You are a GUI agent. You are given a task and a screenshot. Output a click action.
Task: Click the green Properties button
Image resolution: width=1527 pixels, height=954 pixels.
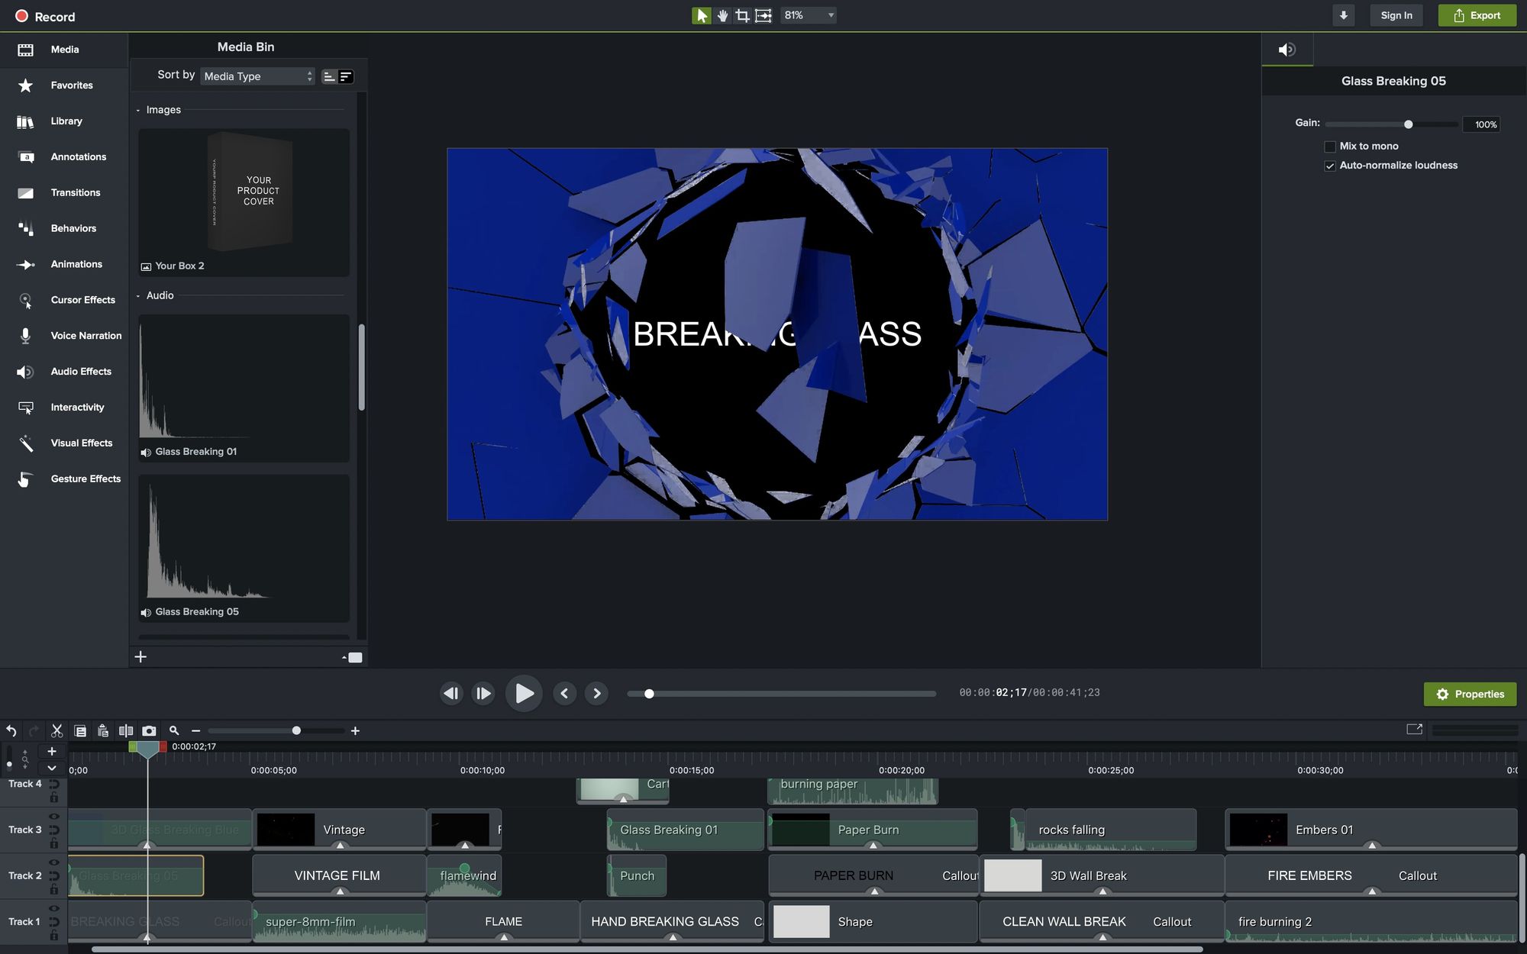[x=1470, y=694]
